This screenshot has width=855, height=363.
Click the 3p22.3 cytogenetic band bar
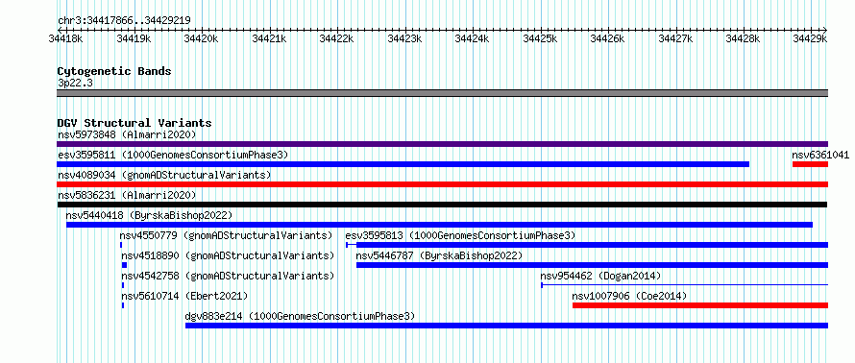tap(442, 93)
